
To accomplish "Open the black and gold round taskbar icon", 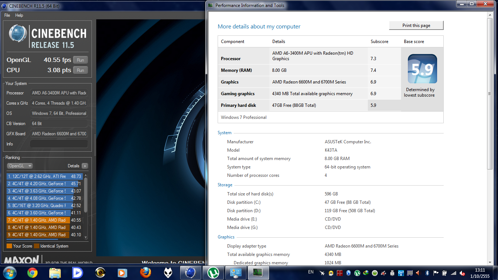I will coord(100,273).
